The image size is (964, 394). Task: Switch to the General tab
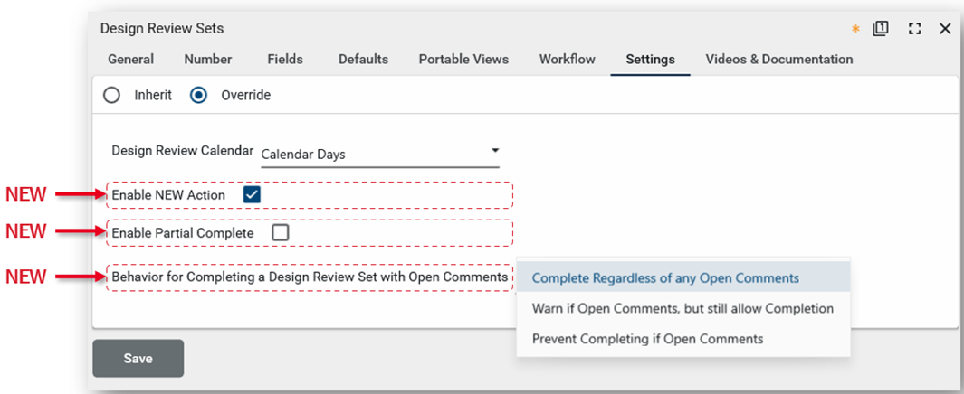point(130,60)
